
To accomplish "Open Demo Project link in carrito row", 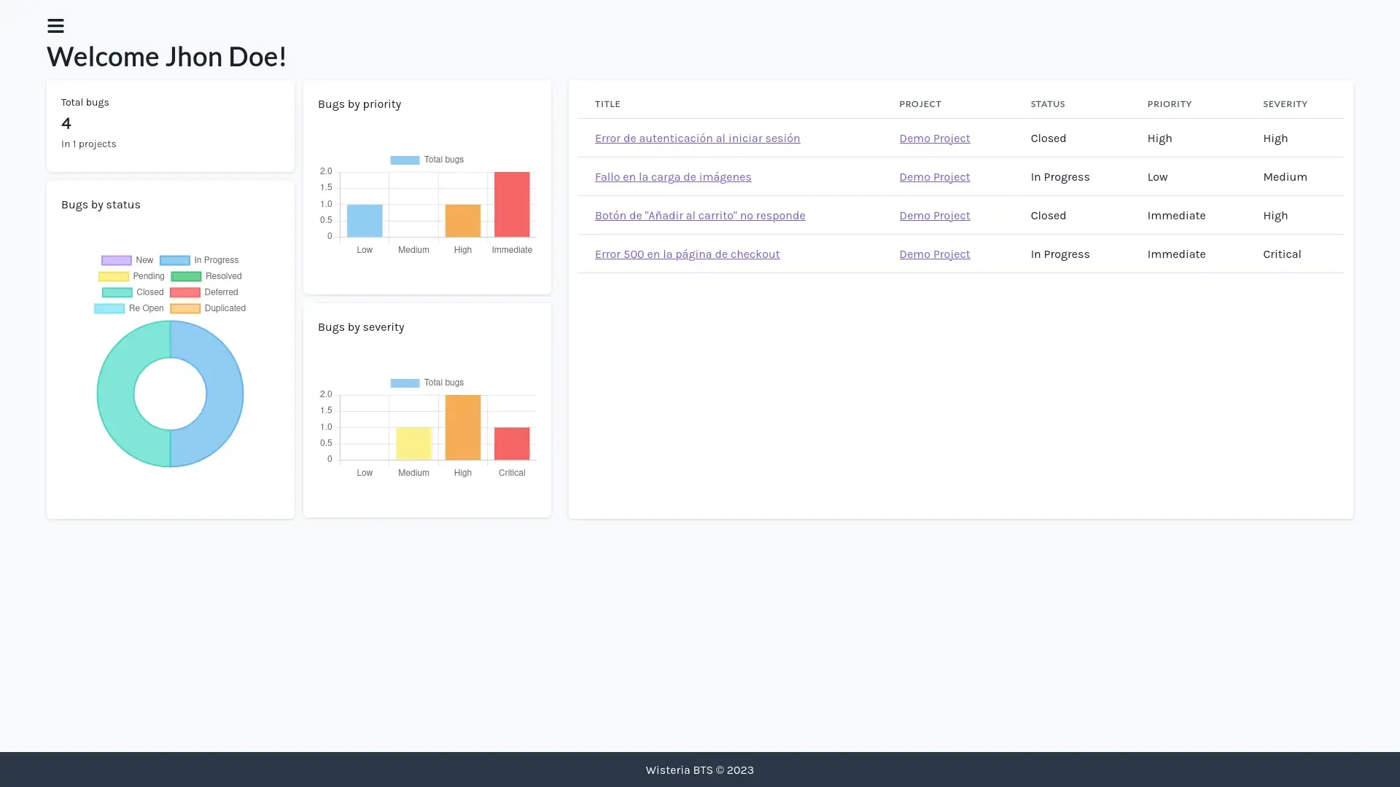I will click(x=934, y=216).
